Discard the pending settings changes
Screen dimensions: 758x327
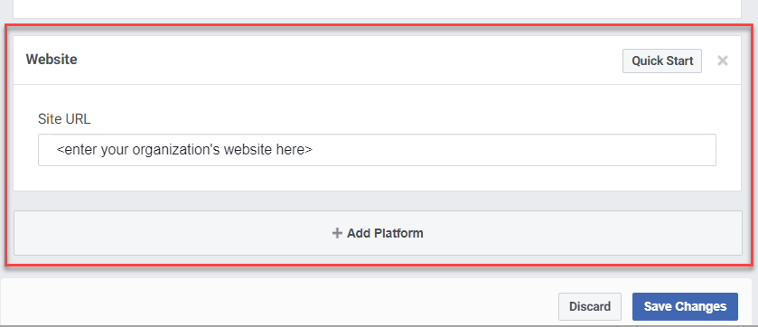click(590, 306)
